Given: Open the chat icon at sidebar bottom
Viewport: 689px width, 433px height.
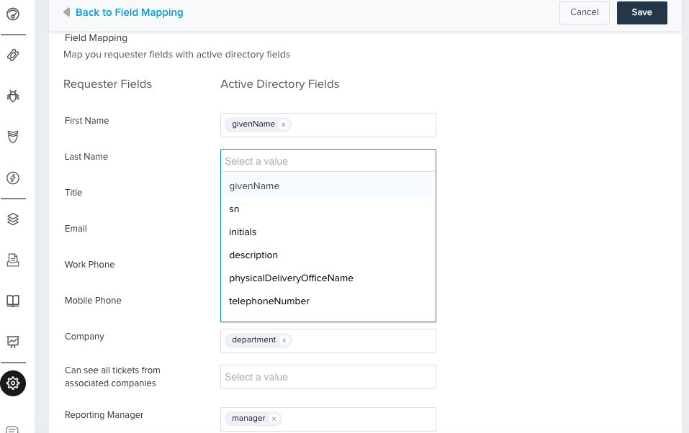Looking at the screenshot, I should point(13,429).
